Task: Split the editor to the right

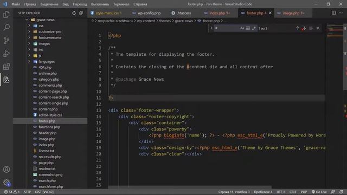Action: (334, 13)
